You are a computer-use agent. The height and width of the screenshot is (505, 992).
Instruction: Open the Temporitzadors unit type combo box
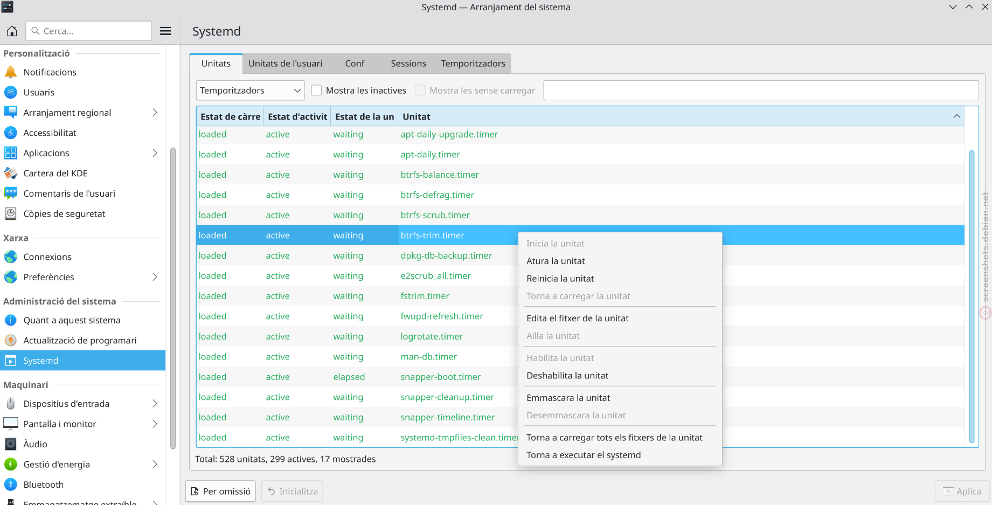[x=250, y=90]
